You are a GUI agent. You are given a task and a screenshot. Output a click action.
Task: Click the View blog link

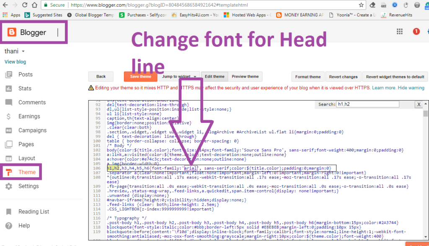[x=16, y=62]
